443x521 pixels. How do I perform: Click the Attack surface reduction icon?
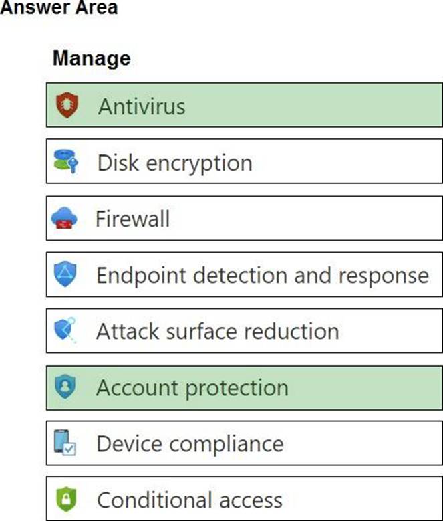[x=65, y=330]
